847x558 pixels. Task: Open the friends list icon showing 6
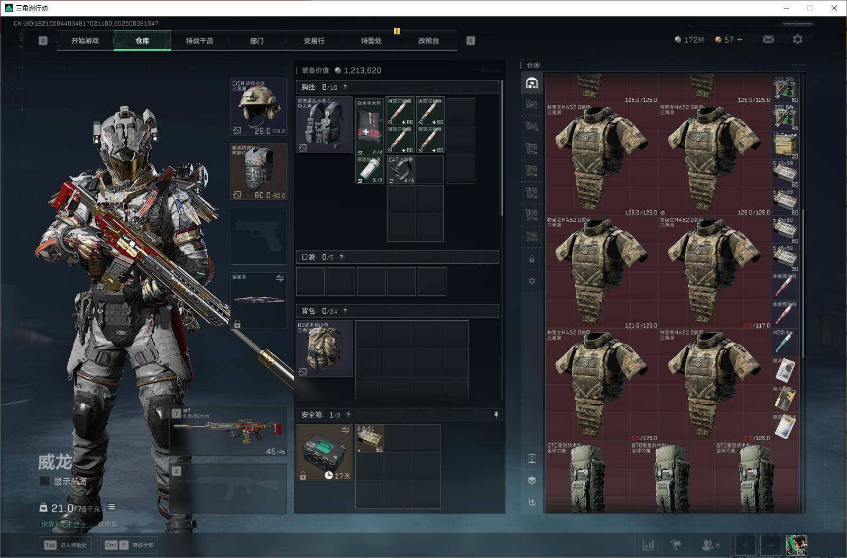[x=710, y=545]
